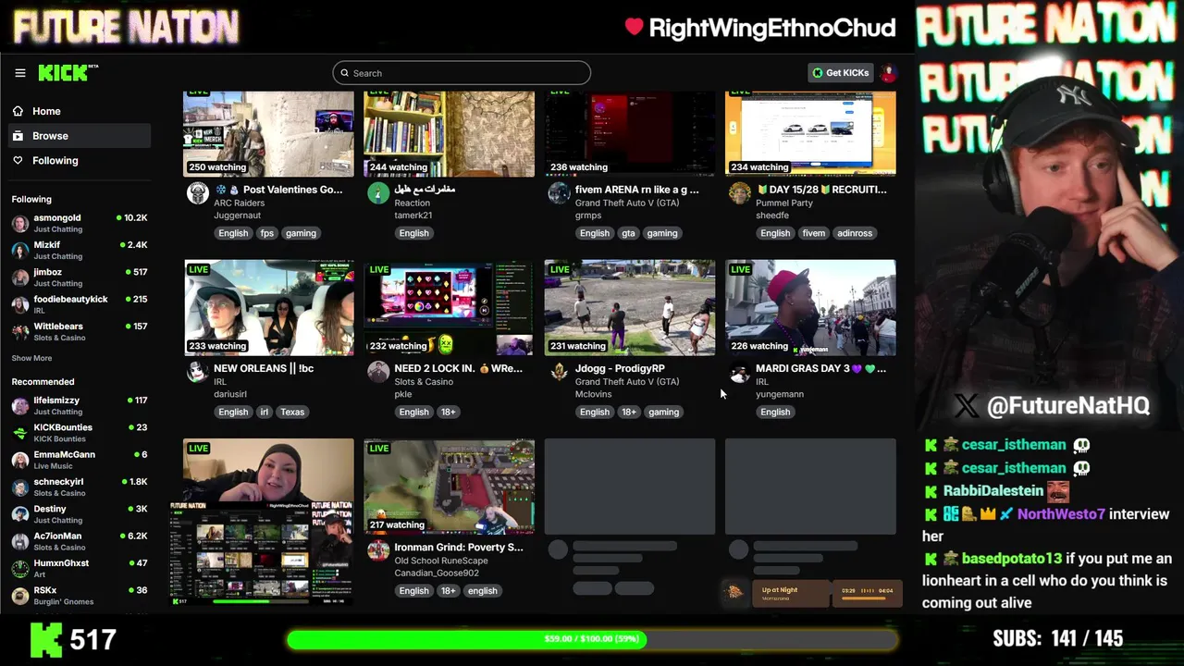Click RSKx avatar in Recommended list
This screenshot has height=666, width=1184.
[19, 595]
